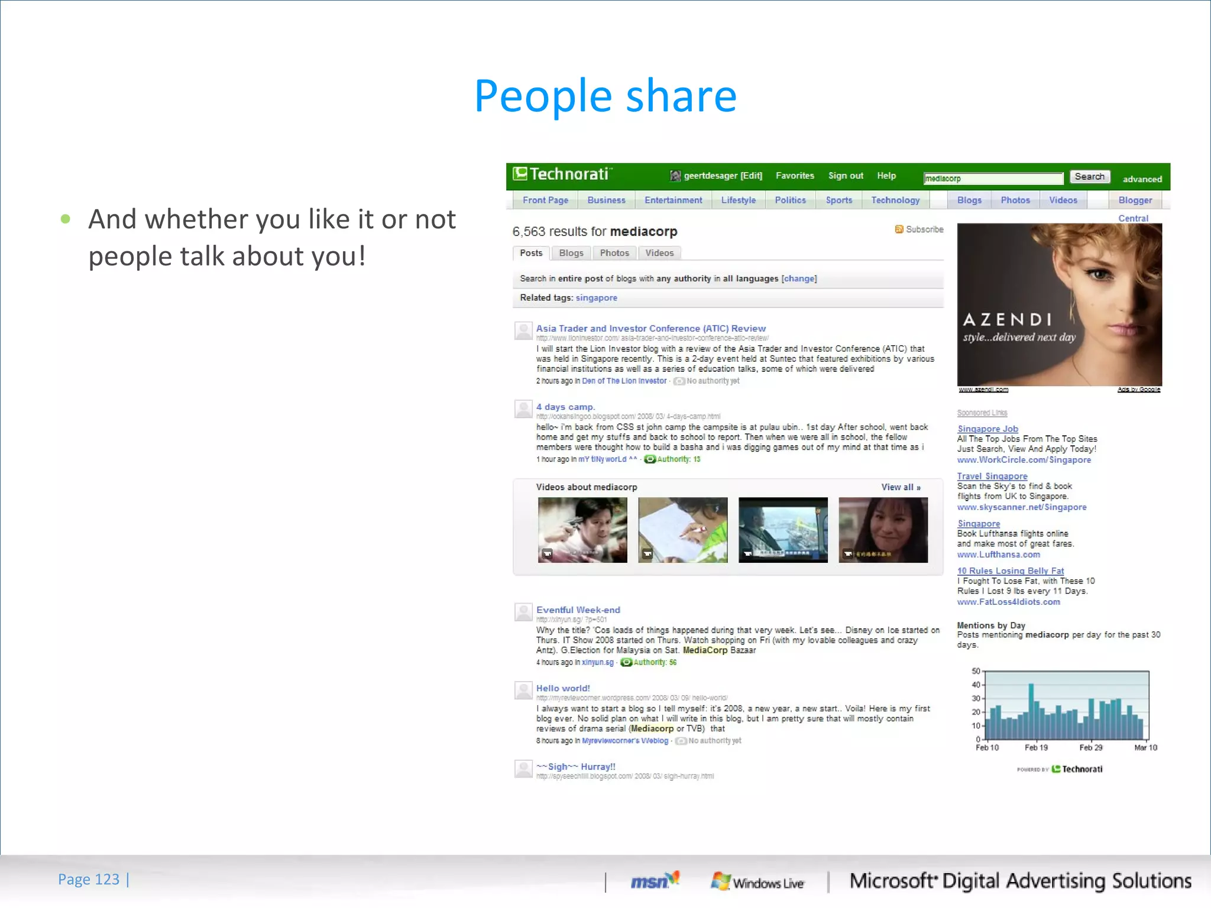Click the singapore related tag

[596, 298]
